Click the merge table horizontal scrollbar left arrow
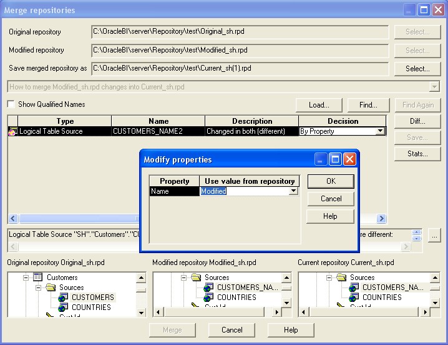Screen dimensions: 448x345 13,219
